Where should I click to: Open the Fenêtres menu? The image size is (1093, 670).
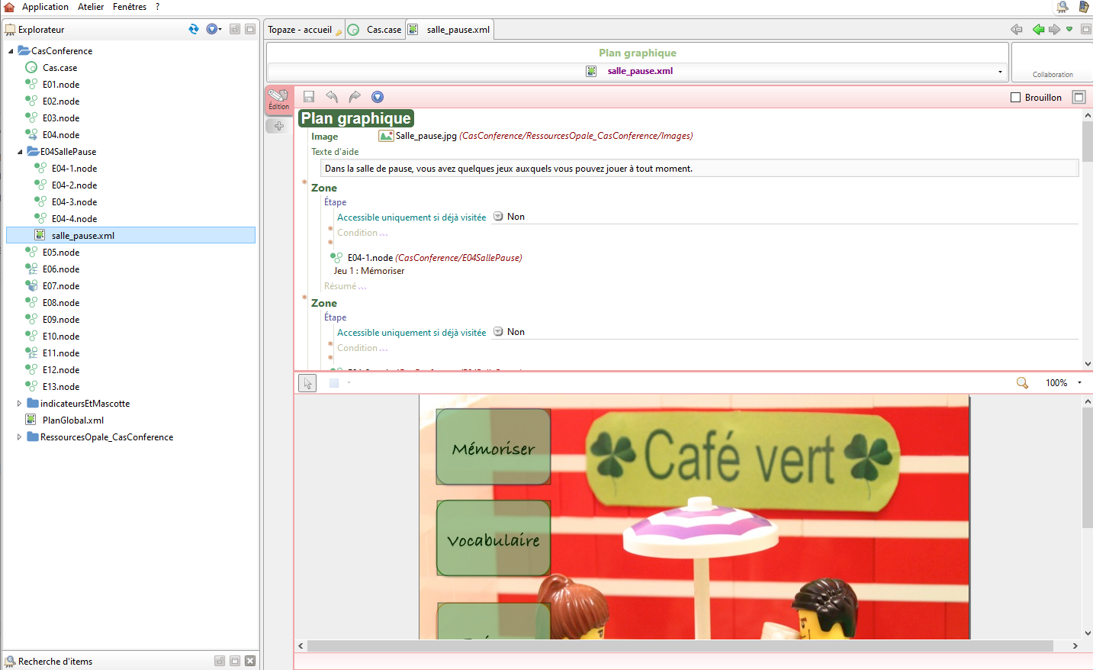coord(130,7)
